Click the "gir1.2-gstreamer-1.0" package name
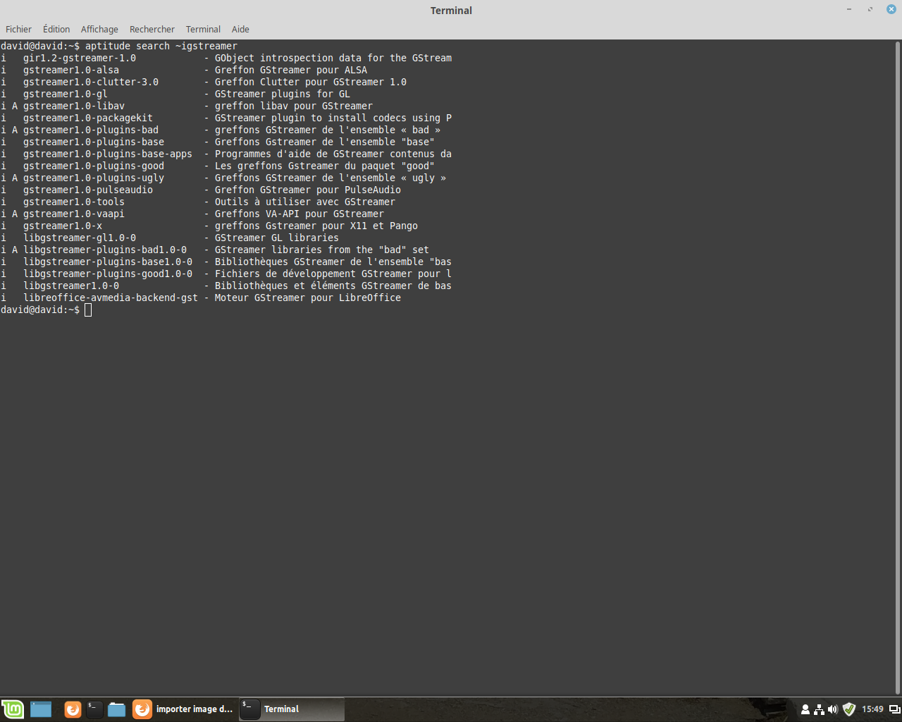This screenshot has width=902, height=722. (80, 58)
